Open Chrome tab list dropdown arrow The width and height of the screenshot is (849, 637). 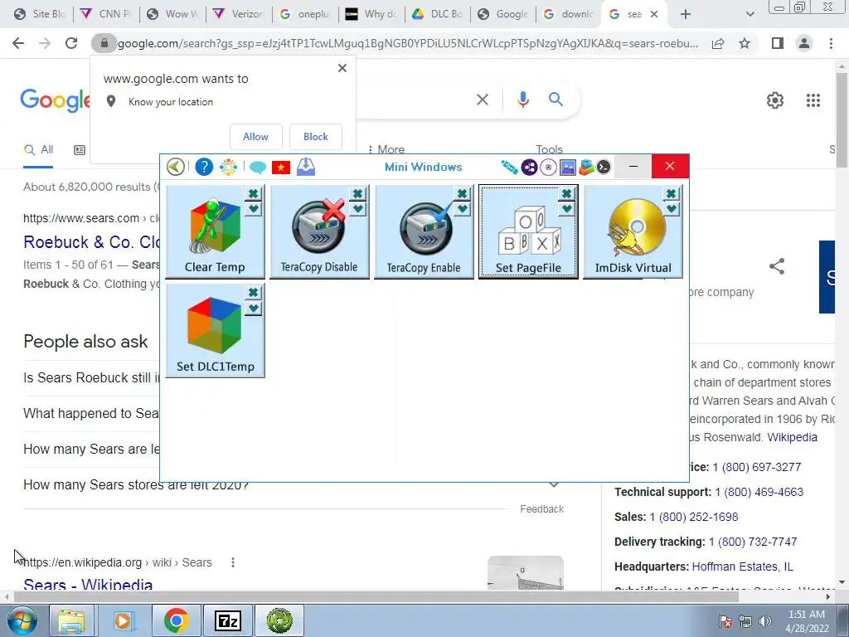click(x=750, y=14)
